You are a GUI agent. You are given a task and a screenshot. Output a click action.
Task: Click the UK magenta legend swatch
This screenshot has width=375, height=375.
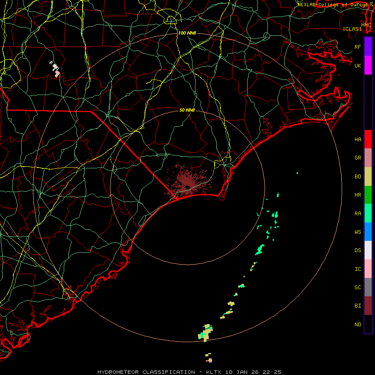click(368, 65)
